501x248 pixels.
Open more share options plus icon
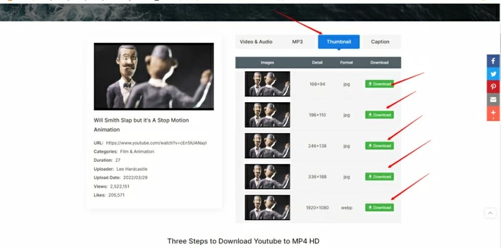(493, 113)
